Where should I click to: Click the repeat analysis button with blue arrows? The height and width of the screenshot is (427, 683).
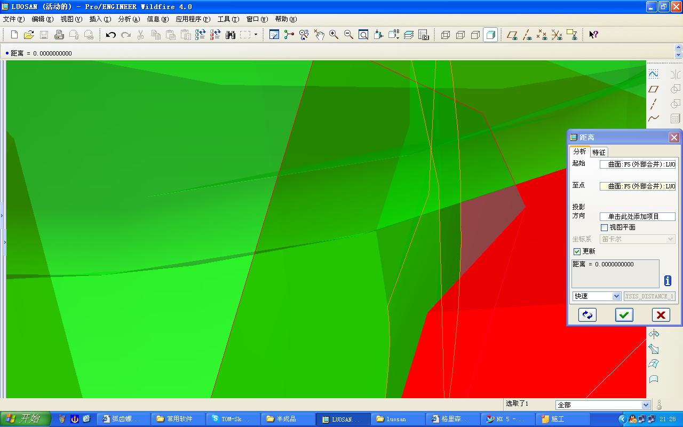click(587, 315)
